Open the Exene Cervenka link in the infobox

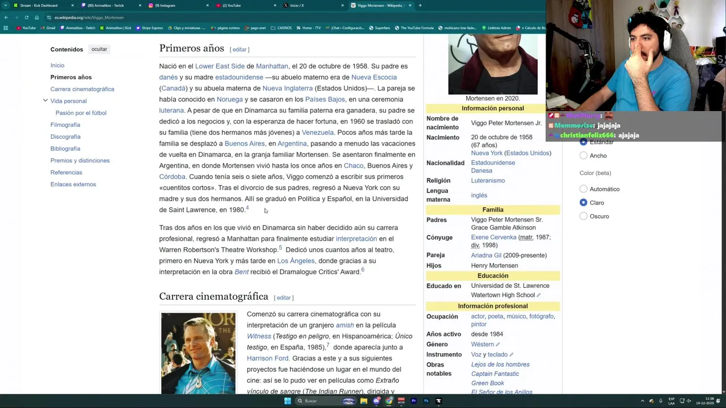pyautogui.click(x=493, y=237)
